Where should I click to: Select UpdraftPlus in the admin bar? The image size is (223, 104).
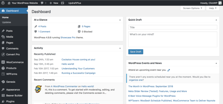coord(74,3)
